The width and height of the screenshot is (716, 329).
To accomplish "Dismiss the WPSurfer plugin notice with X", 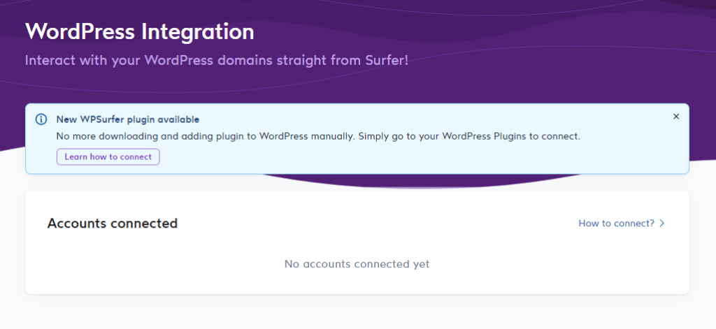I will [676, 117].
